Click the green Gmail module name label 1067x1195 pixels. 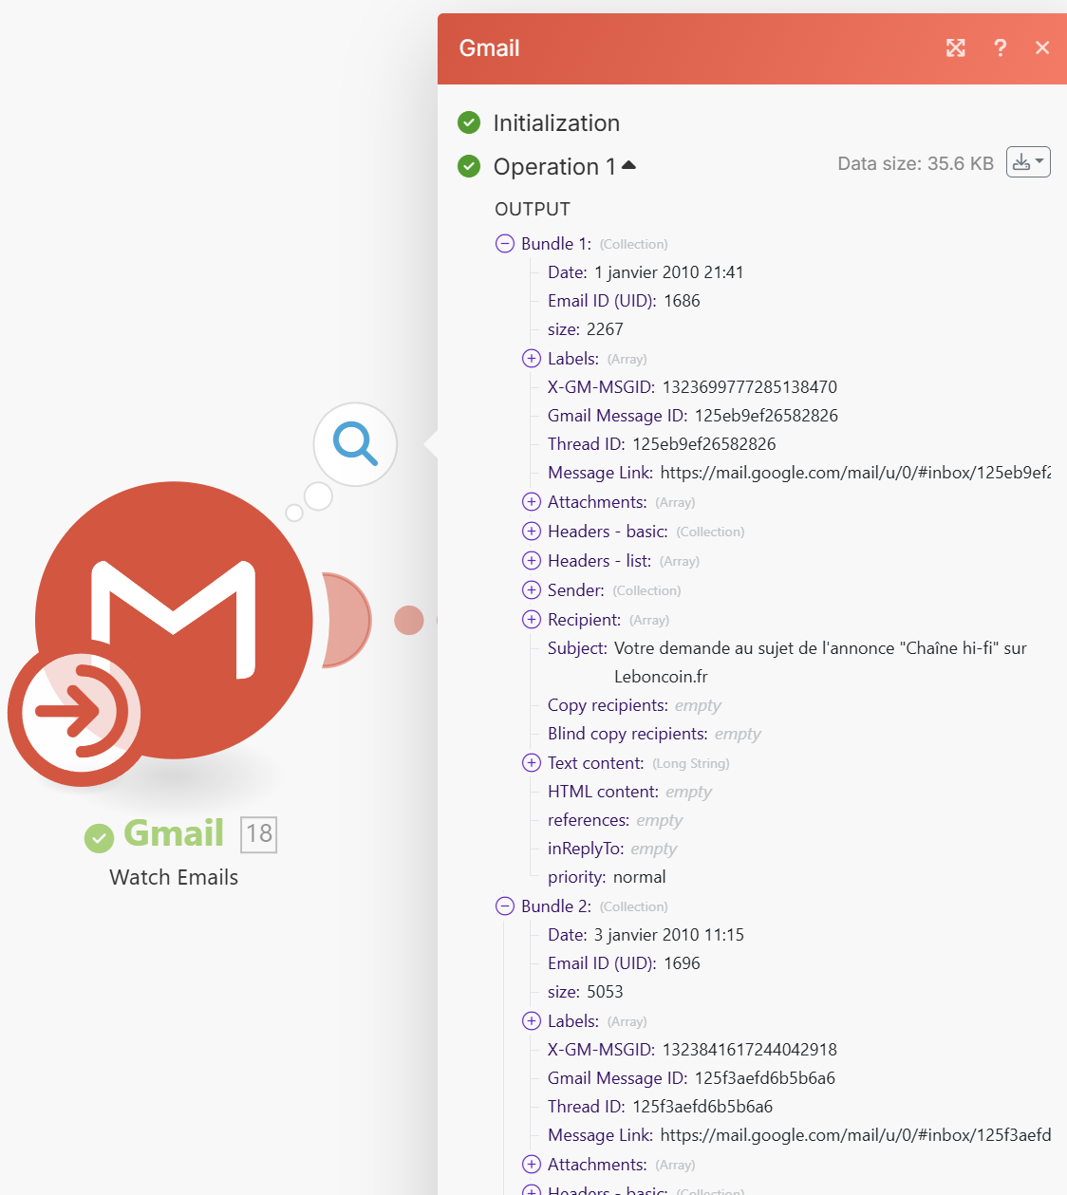[x=174, y=833]
